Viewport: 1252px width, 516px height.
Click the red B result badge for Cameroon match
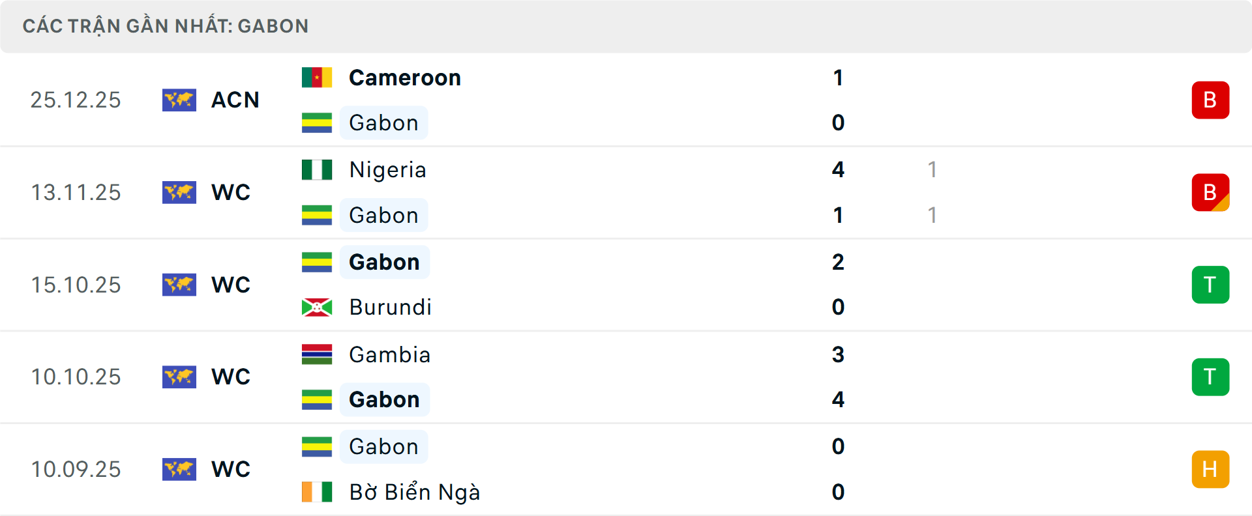coord(1210,100)
